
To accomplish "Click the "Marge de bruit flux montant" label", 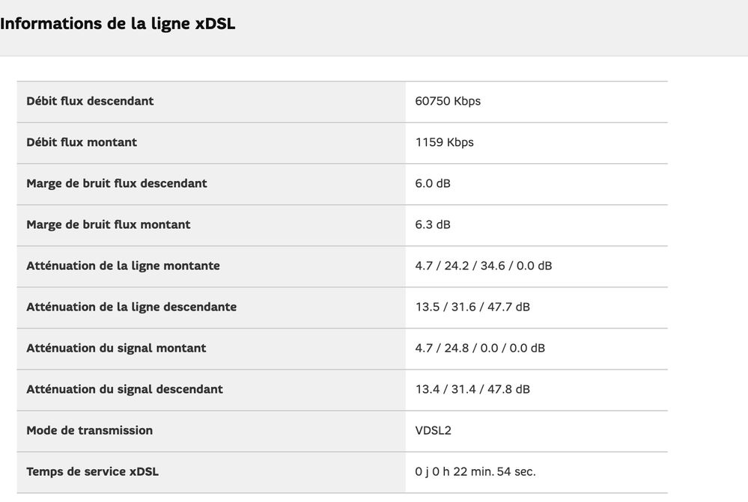I will pyautogui.click(x=109, y=224).
